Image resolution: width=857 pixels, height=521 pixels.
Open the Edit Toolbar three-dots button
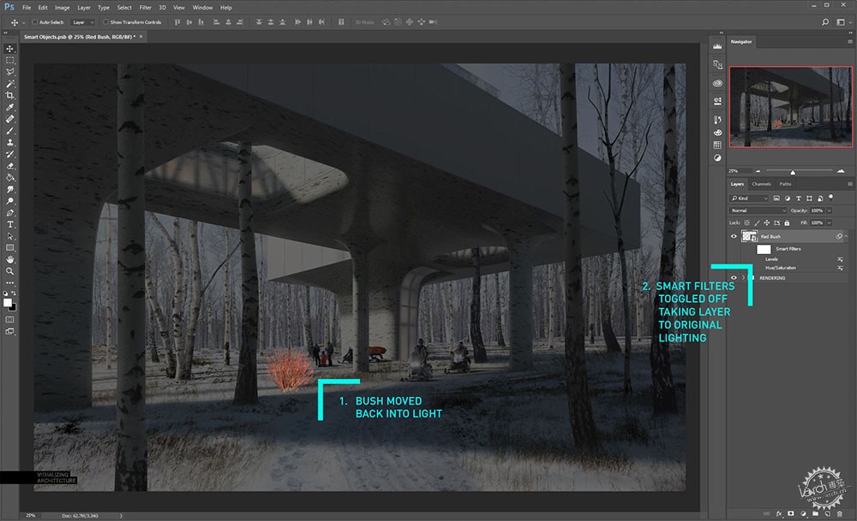9,282
